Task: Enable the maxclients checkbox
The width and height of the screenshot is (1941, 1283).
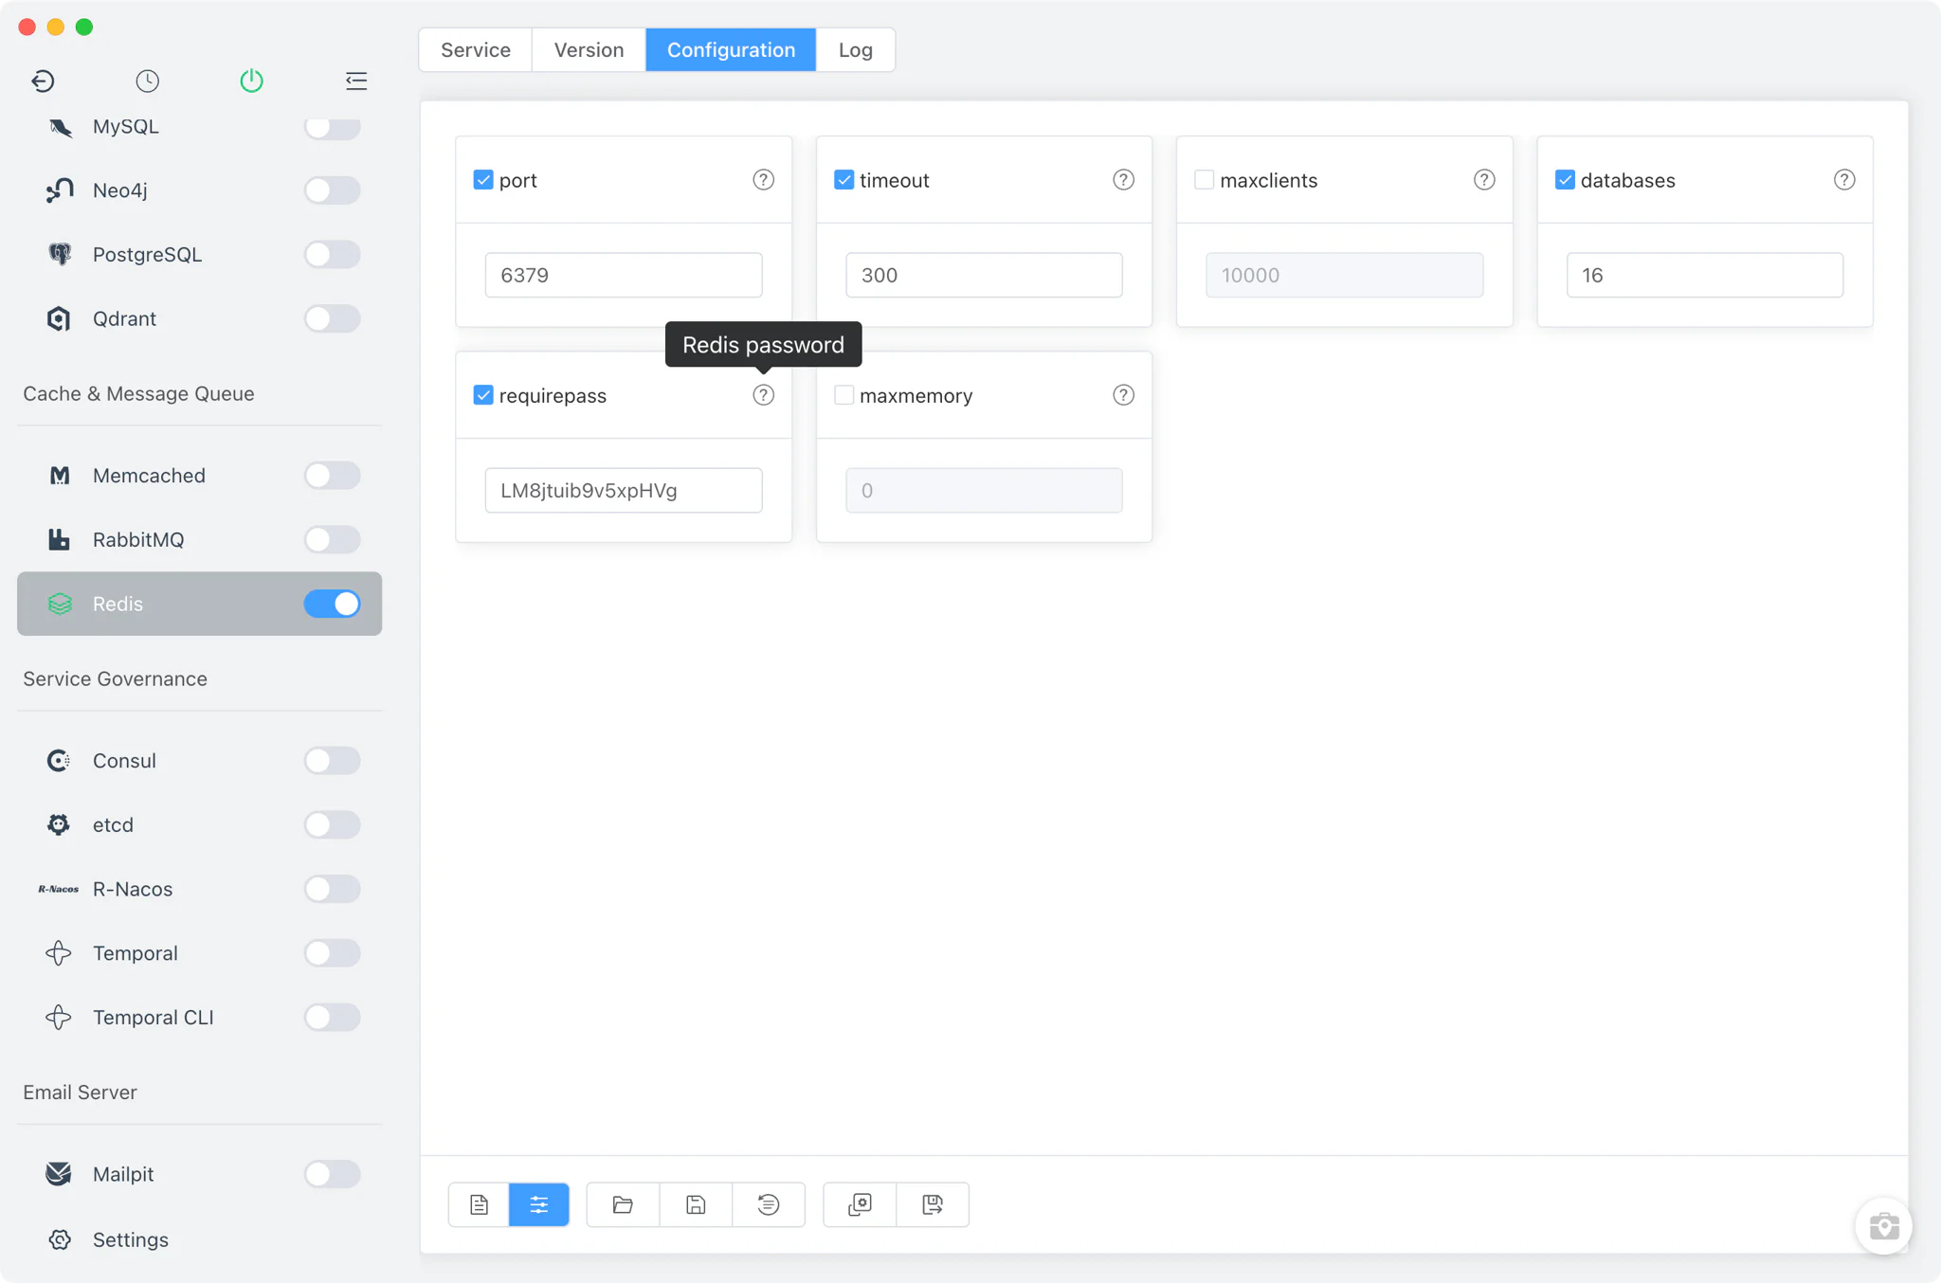Action: click(1204, 180)
